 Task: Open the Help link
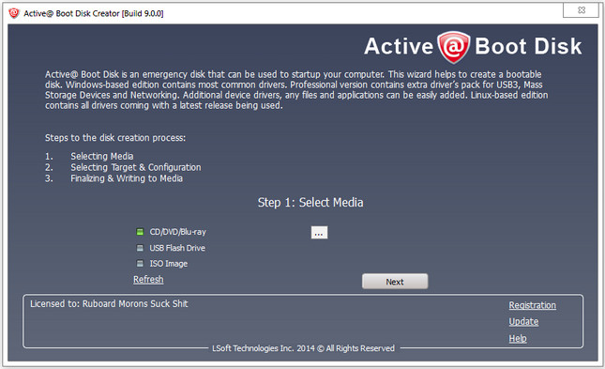(x=518, y=338)
